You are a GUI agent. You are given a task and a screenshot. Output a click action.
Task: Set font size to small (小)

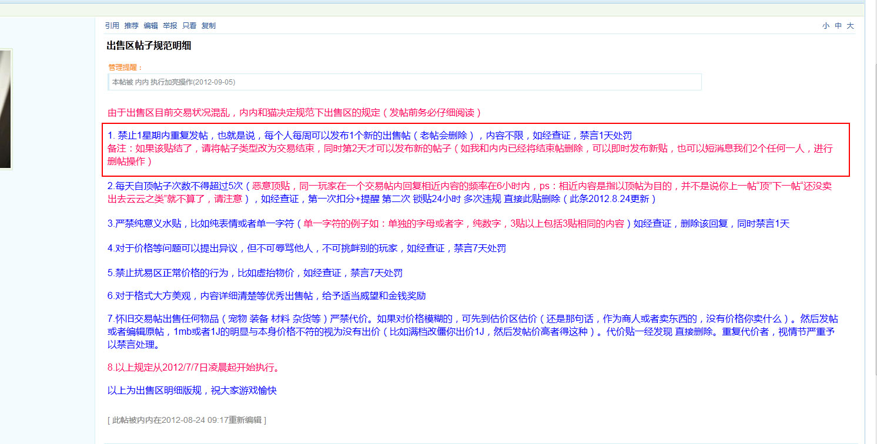tap(826, 26)
